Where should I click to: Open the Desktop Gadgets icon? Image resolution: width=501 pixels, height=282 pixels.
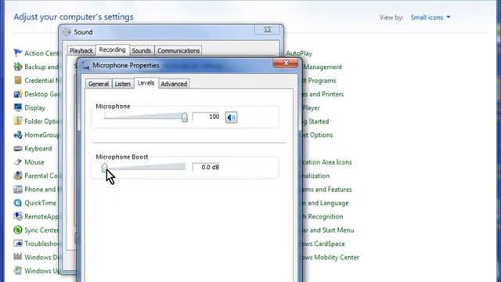[18, 94]
